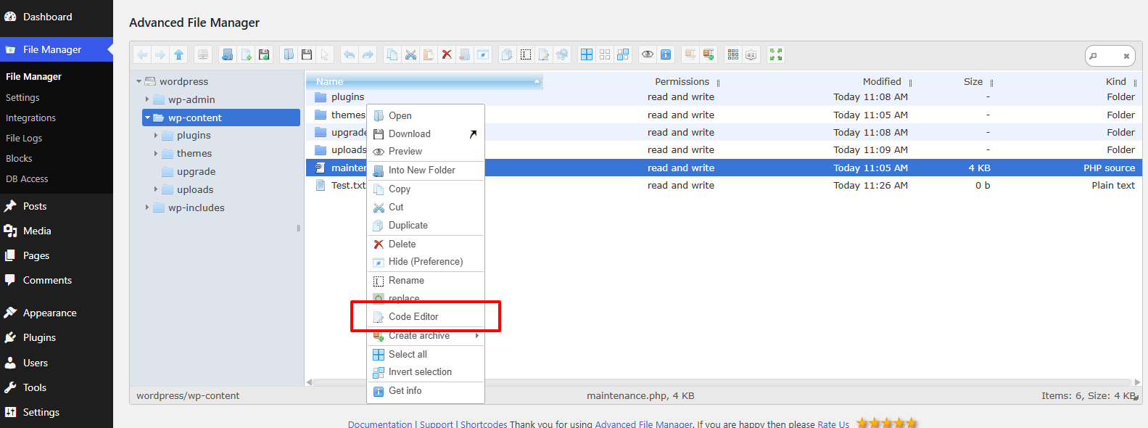Create a new folder via toolbar icon

[228, 54]
